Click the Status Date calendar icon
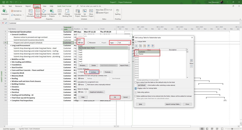 [x=105, y=10]
